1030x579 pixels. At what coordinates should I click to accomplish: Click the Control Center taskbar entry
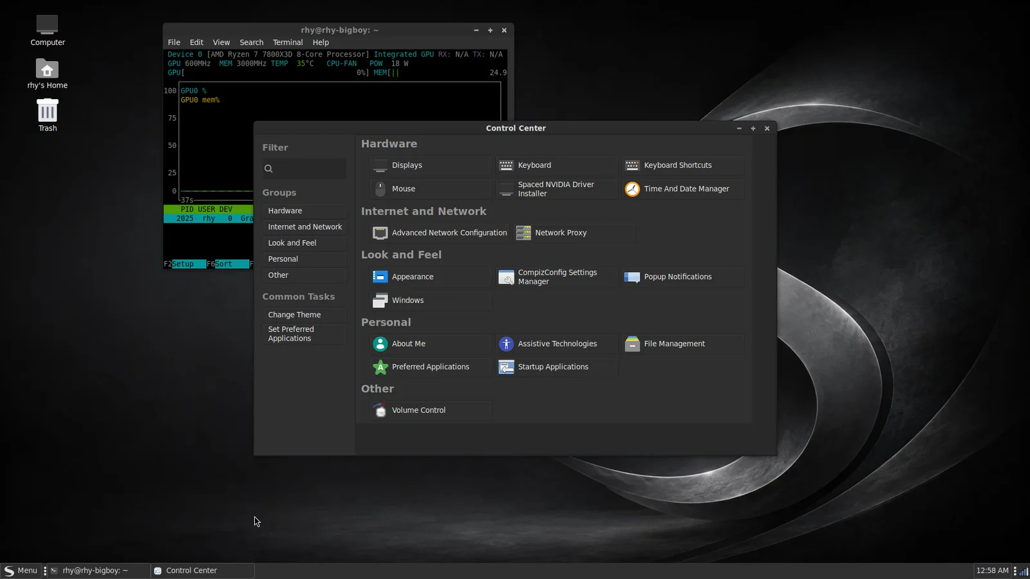203,571
